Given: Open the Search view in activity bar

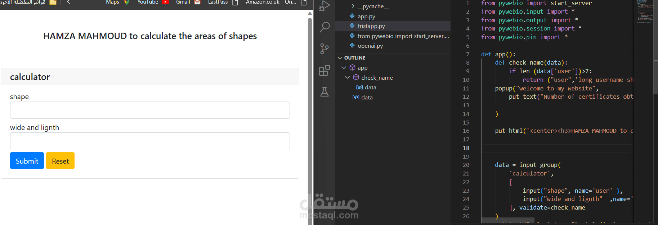Looking at the screenshot, I should pyautogui.click(x=324, y=27).
